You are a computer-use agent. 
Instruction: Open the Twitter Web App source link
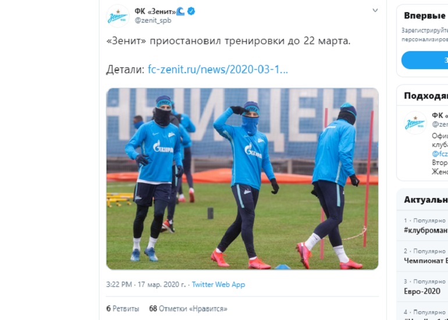[x=218, y=285]
